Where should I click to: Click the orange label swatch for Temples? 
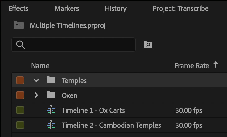pos(20,80)
